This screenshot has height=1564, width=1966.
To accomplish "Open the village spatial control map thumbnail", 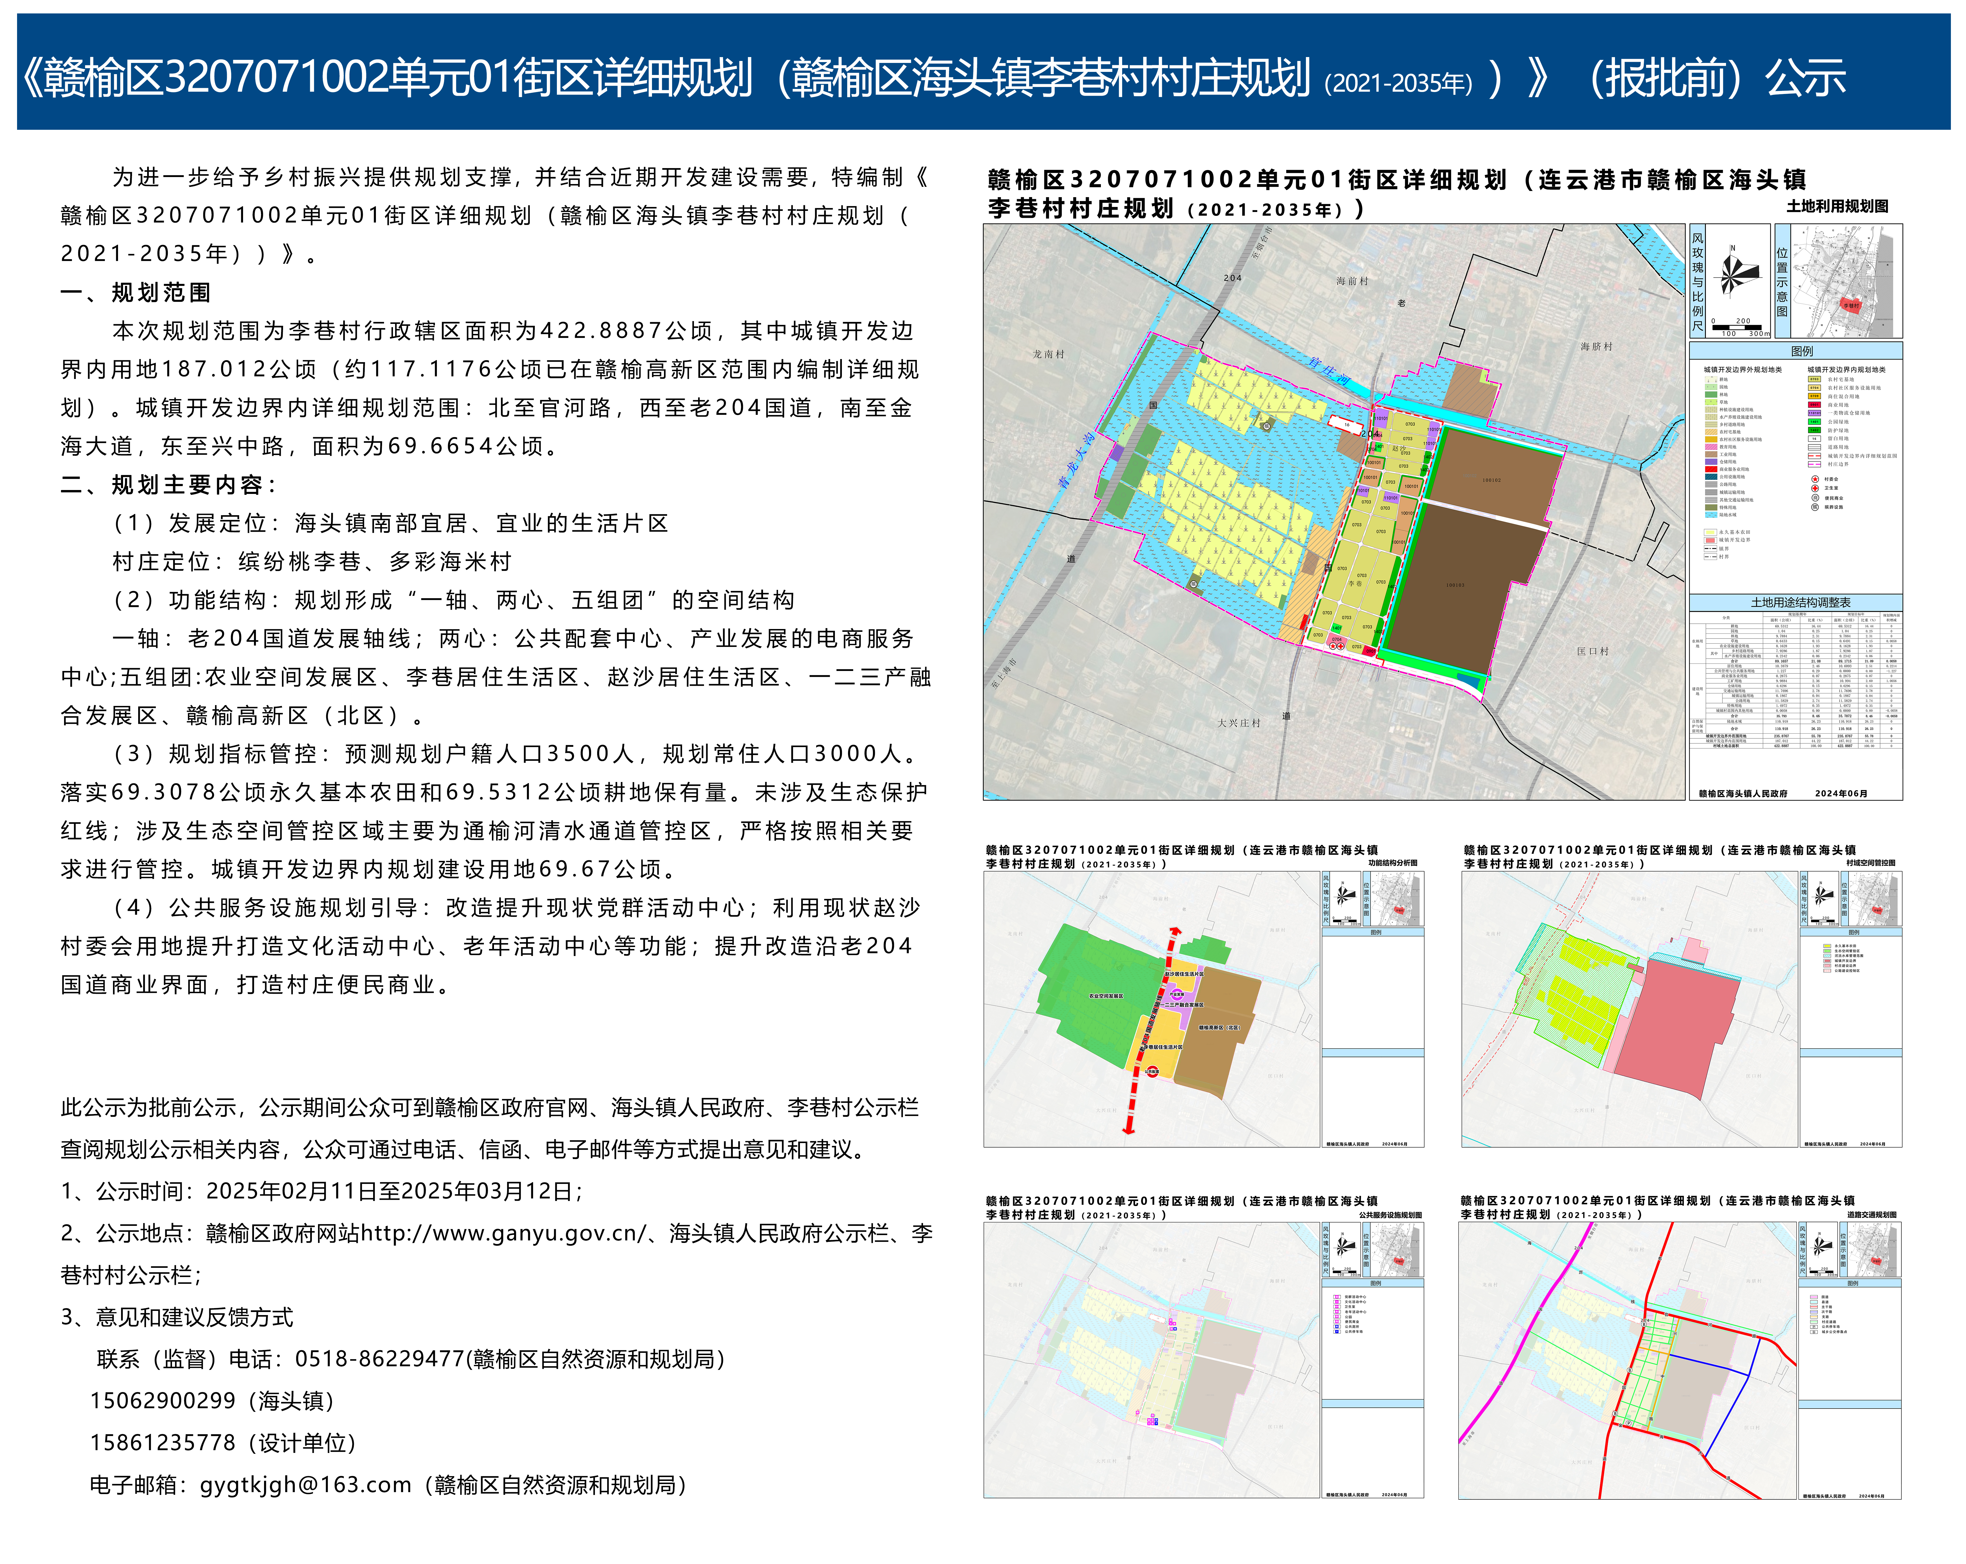I will pos(1630,1010).
